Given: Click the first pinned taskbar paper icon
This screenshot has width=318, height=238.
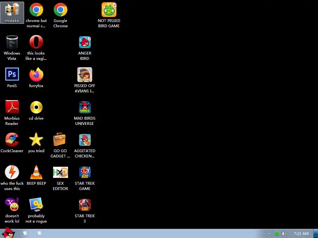Looking at the screenshot, I should 25,233.
